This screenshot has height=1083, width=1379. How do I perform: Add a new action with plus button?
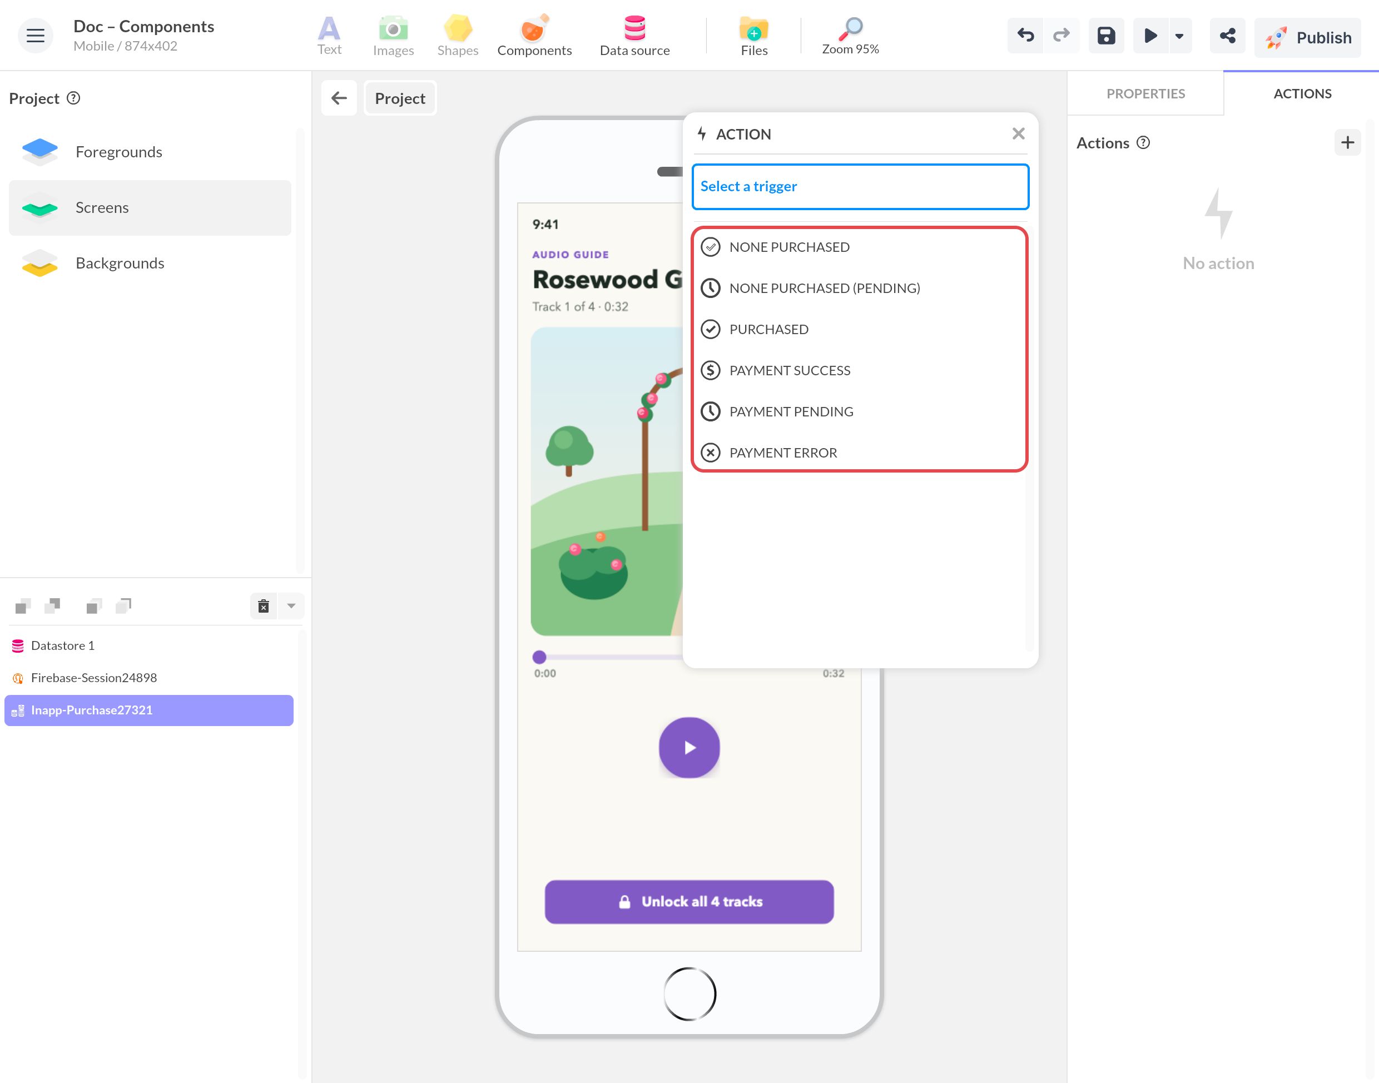click(1347, 143)
